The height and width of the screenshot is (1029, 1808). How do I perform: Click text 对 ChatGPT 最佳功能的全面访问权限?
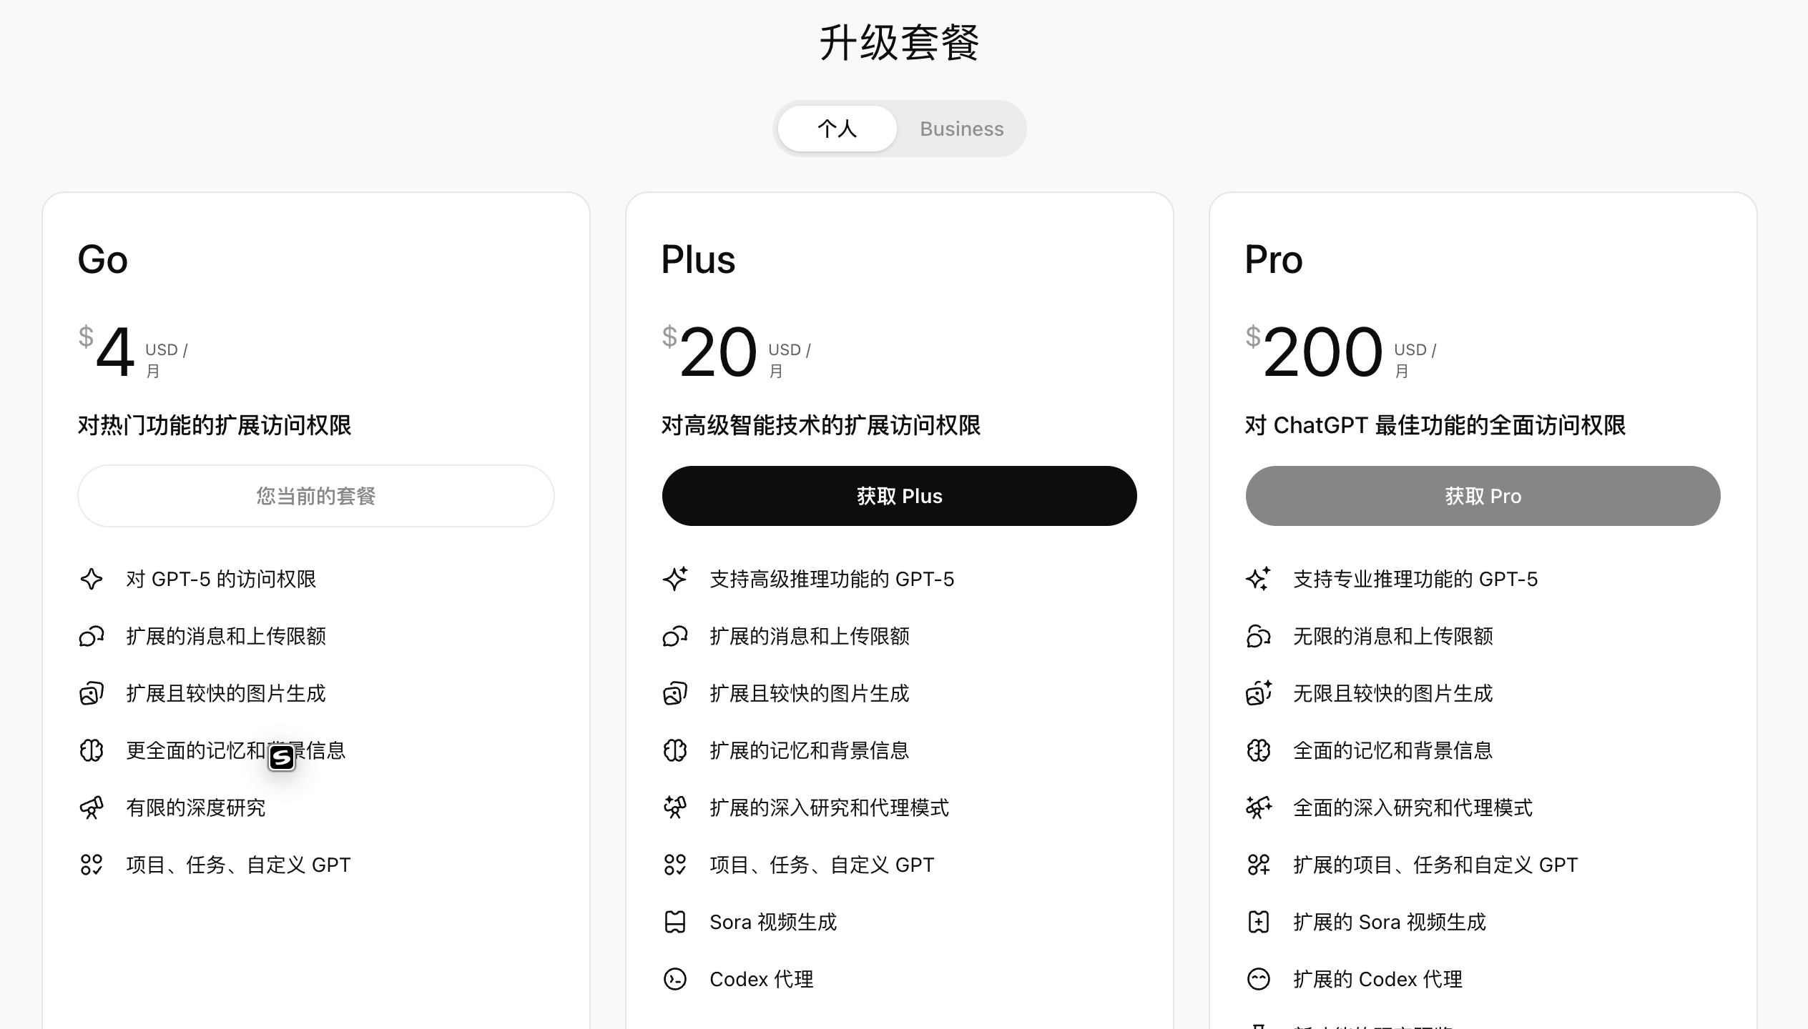pos(1435,426)
